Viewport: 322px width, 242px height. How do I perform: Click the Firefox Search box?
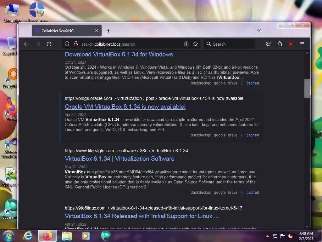pyautogui.click(x=229, y=44)
